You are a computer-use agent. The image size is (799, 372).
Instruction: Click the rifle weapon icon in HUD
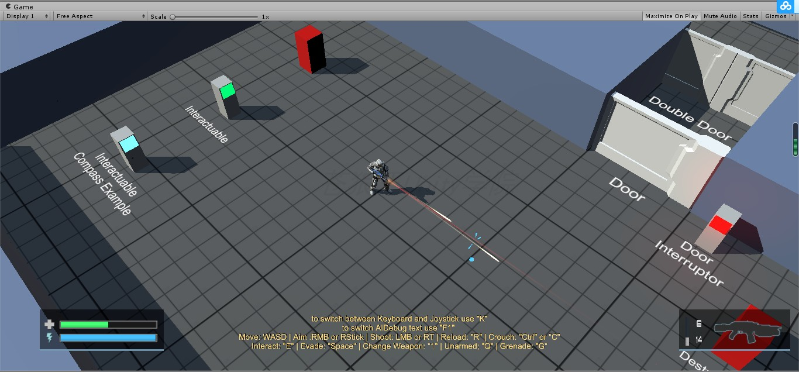749,331
